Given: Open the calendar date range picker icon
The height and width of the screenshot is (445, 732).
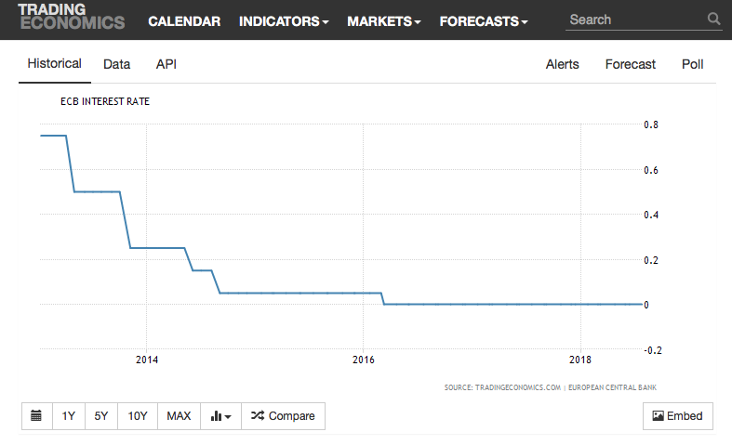Looking at the screenshot, I should (x=36, y=415).
